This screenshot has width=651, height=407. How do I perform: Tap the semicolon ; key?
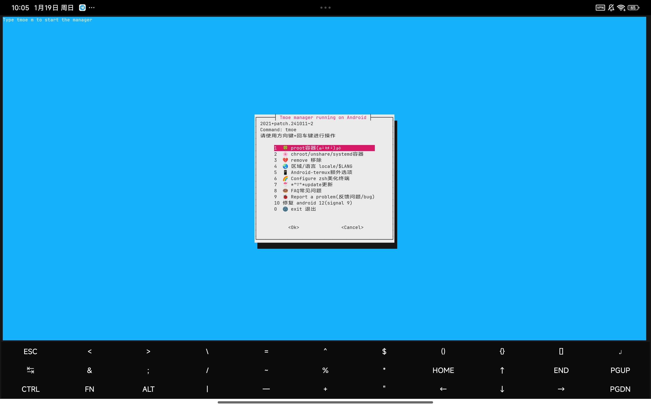[148, 371]
